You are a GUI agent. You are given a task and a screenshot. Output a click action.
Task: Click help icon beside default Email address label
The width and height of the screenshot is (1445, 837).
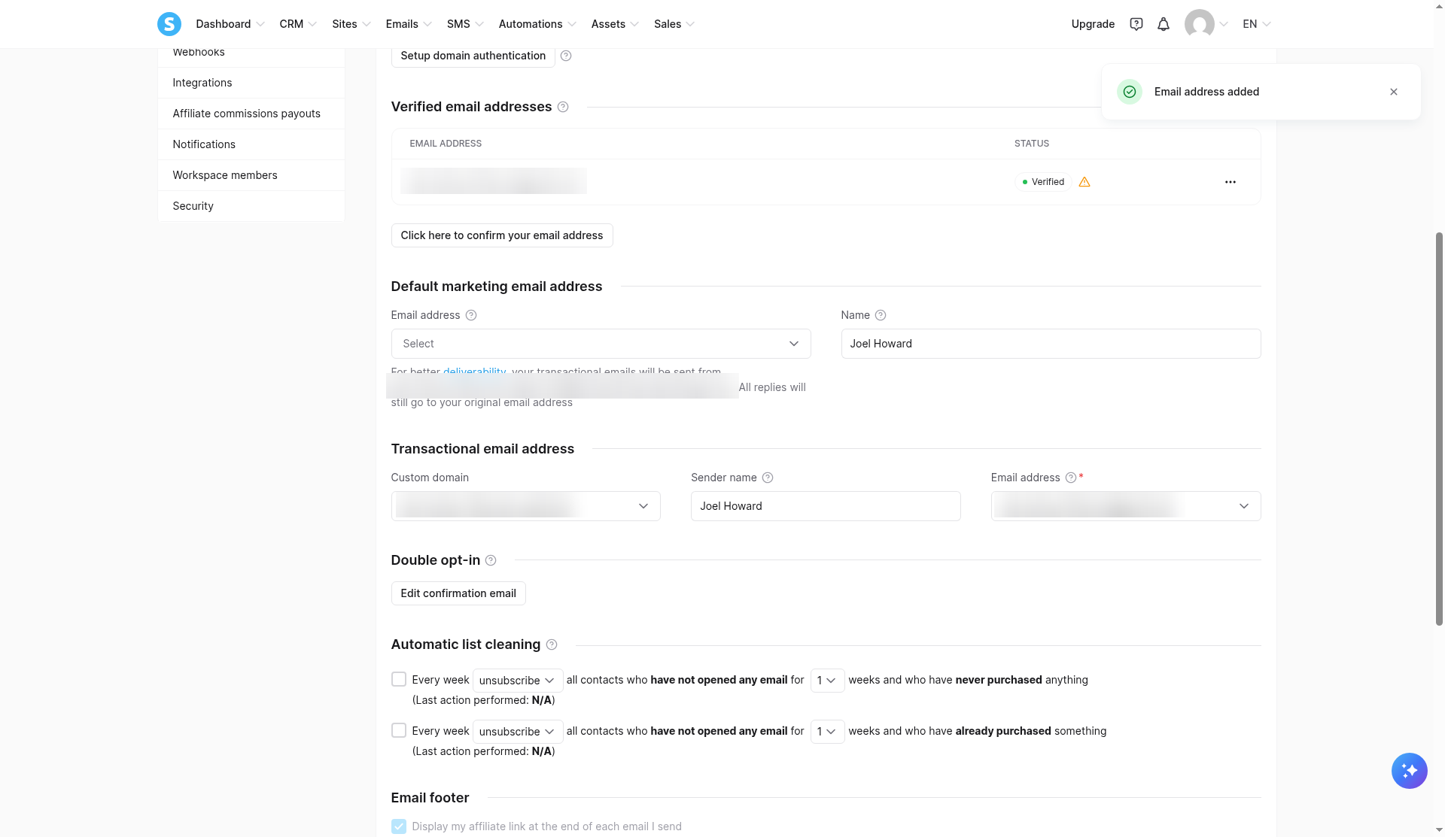[x=471, y=315]
